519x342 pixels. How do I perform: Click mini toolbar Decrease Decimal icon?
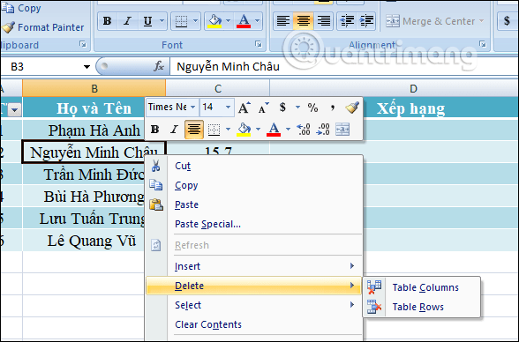(323, 130)
